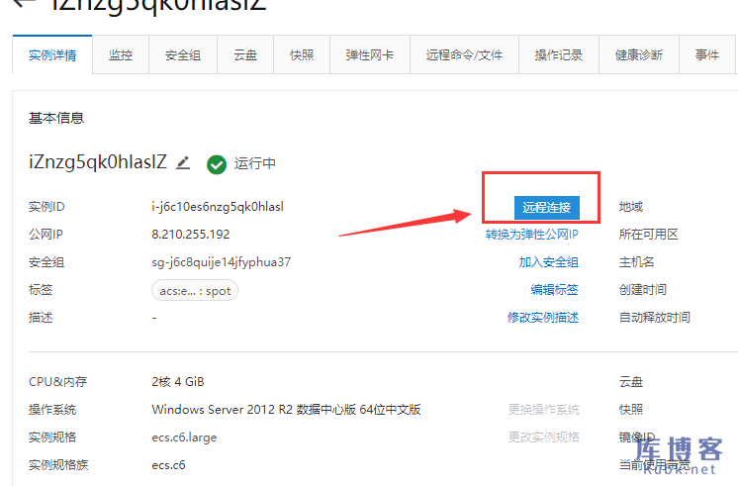Viewport: 738px width, 486px height.
Task: Click the ecs.c6.large spec value
Action: [x=184, y=437]
